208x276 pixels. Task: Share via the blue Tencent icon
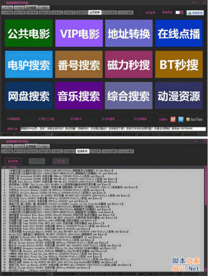(x=181, y=119)
